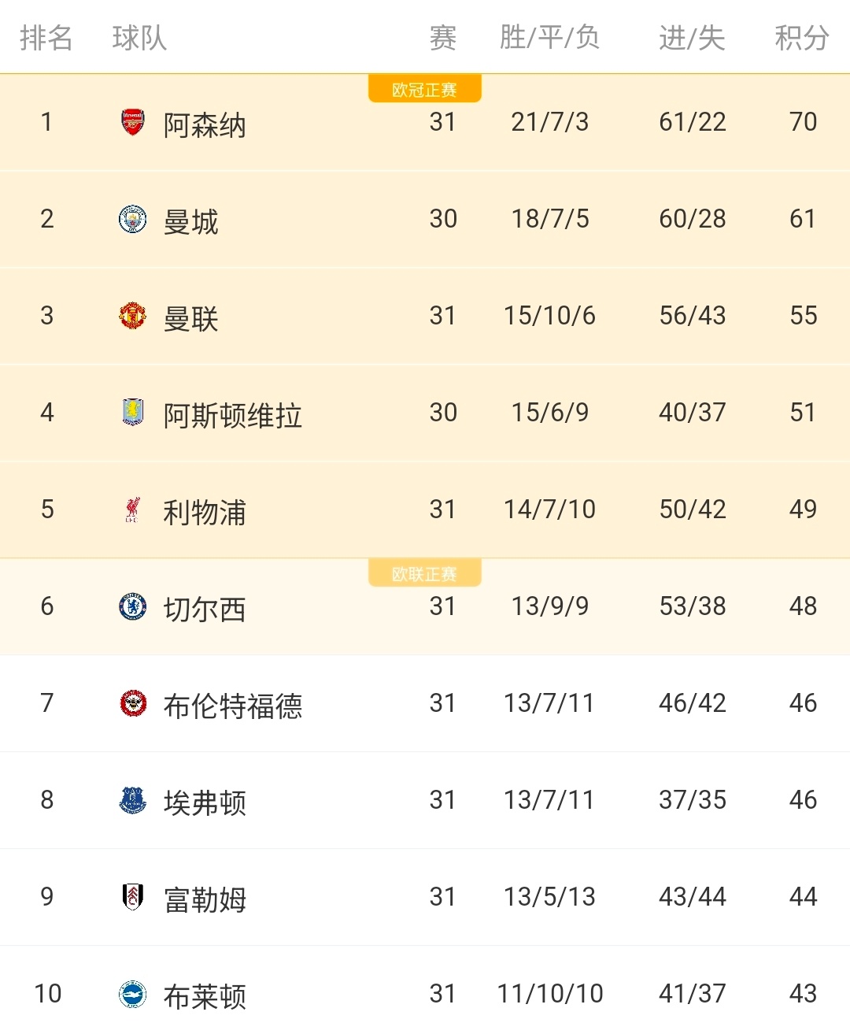
Task: Select the Brentford crest icon
Action: (132, 703)
